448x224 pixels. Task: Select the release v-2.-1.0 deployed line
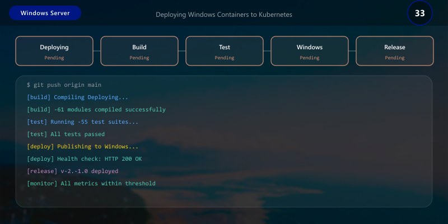73,171
